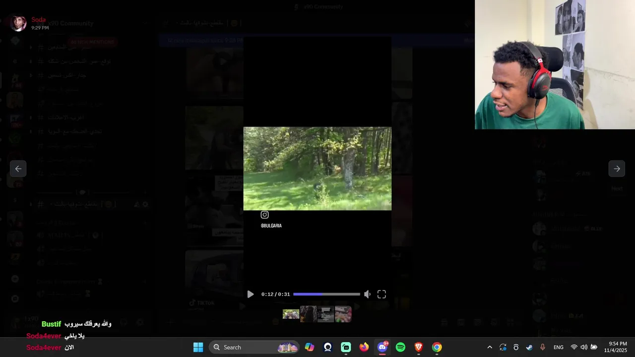Switch to Discord from the taskbar
This screenshot has width=635, height=357.
382,347
